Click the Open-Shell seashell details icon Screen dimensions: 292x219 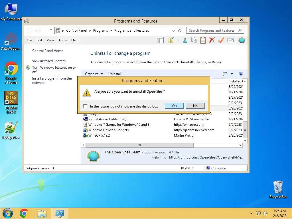pos(93,156)
